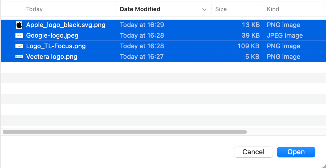
Task: Click the Today at 16:27 date cell
Action: [x=142, y=57]
